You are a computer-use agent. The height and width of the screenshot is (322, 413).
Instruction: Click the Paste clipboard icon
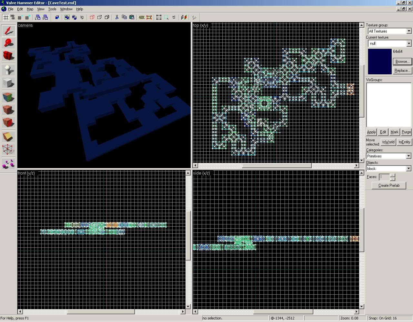[x=132, y=17]
